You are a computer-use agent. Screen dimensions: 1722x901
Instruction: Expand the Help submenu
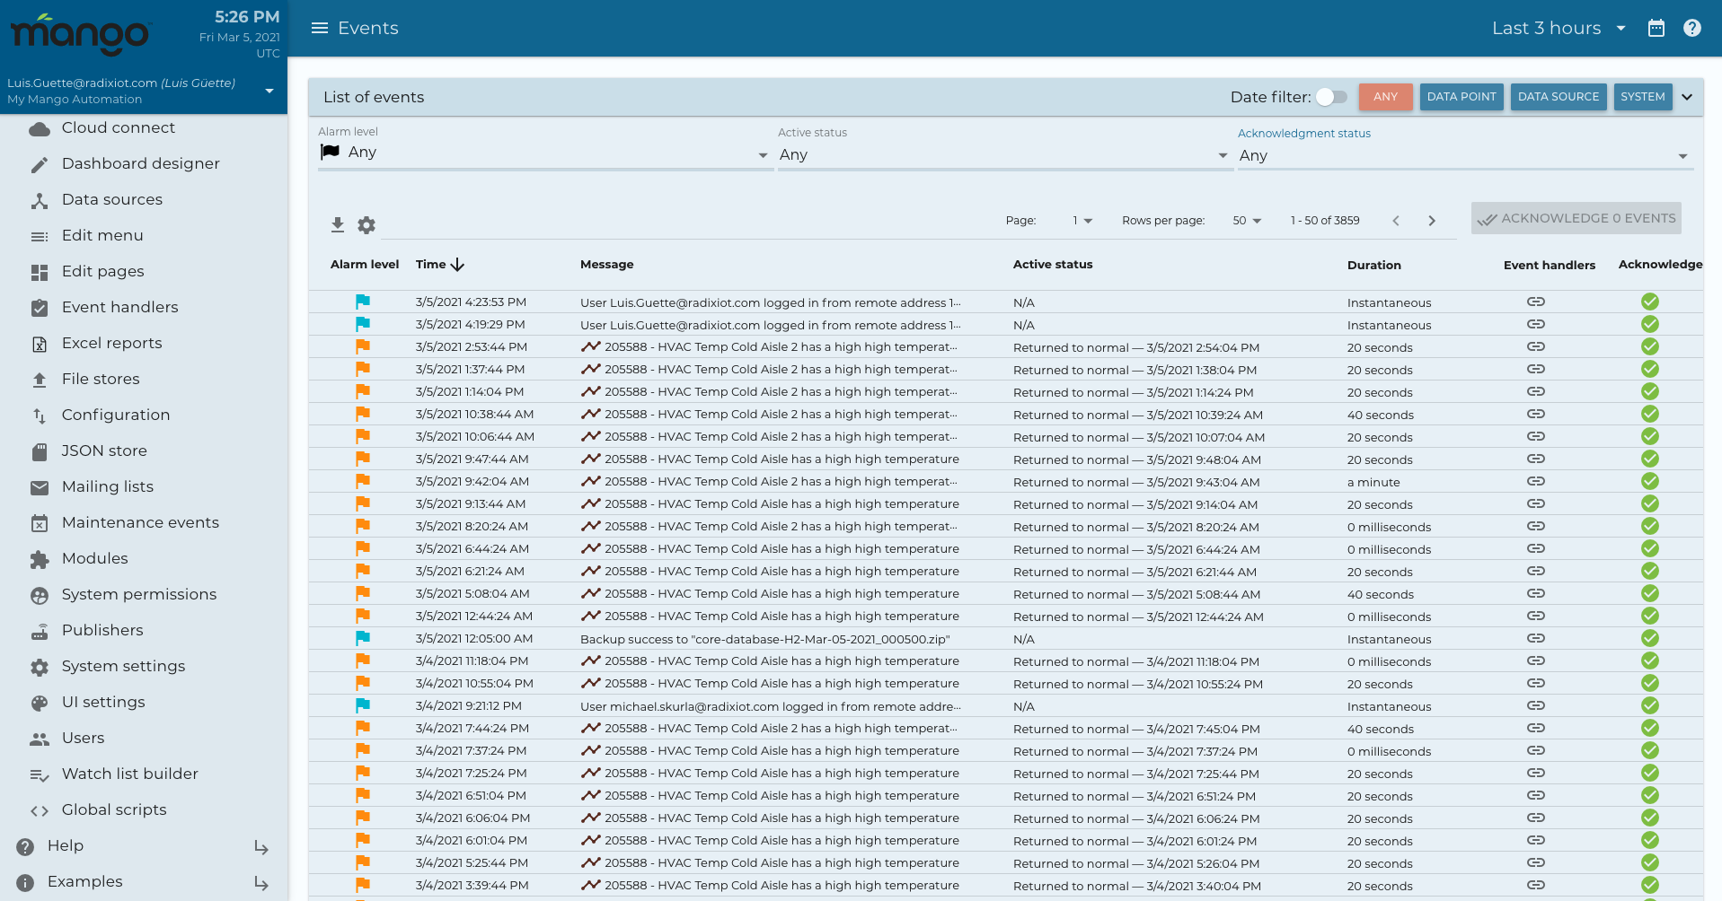261,847
